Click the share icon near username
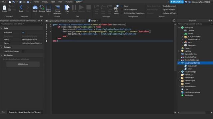Viewport: 213px width, 119px height. (189, 2)
